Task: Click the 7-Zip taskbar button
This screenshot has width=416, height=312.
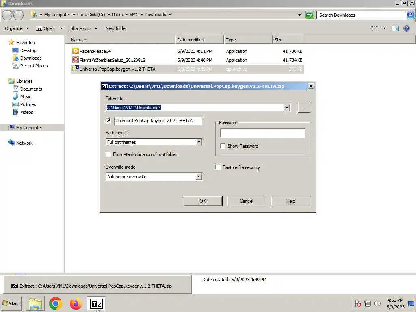Action: [x=96, y=303]
